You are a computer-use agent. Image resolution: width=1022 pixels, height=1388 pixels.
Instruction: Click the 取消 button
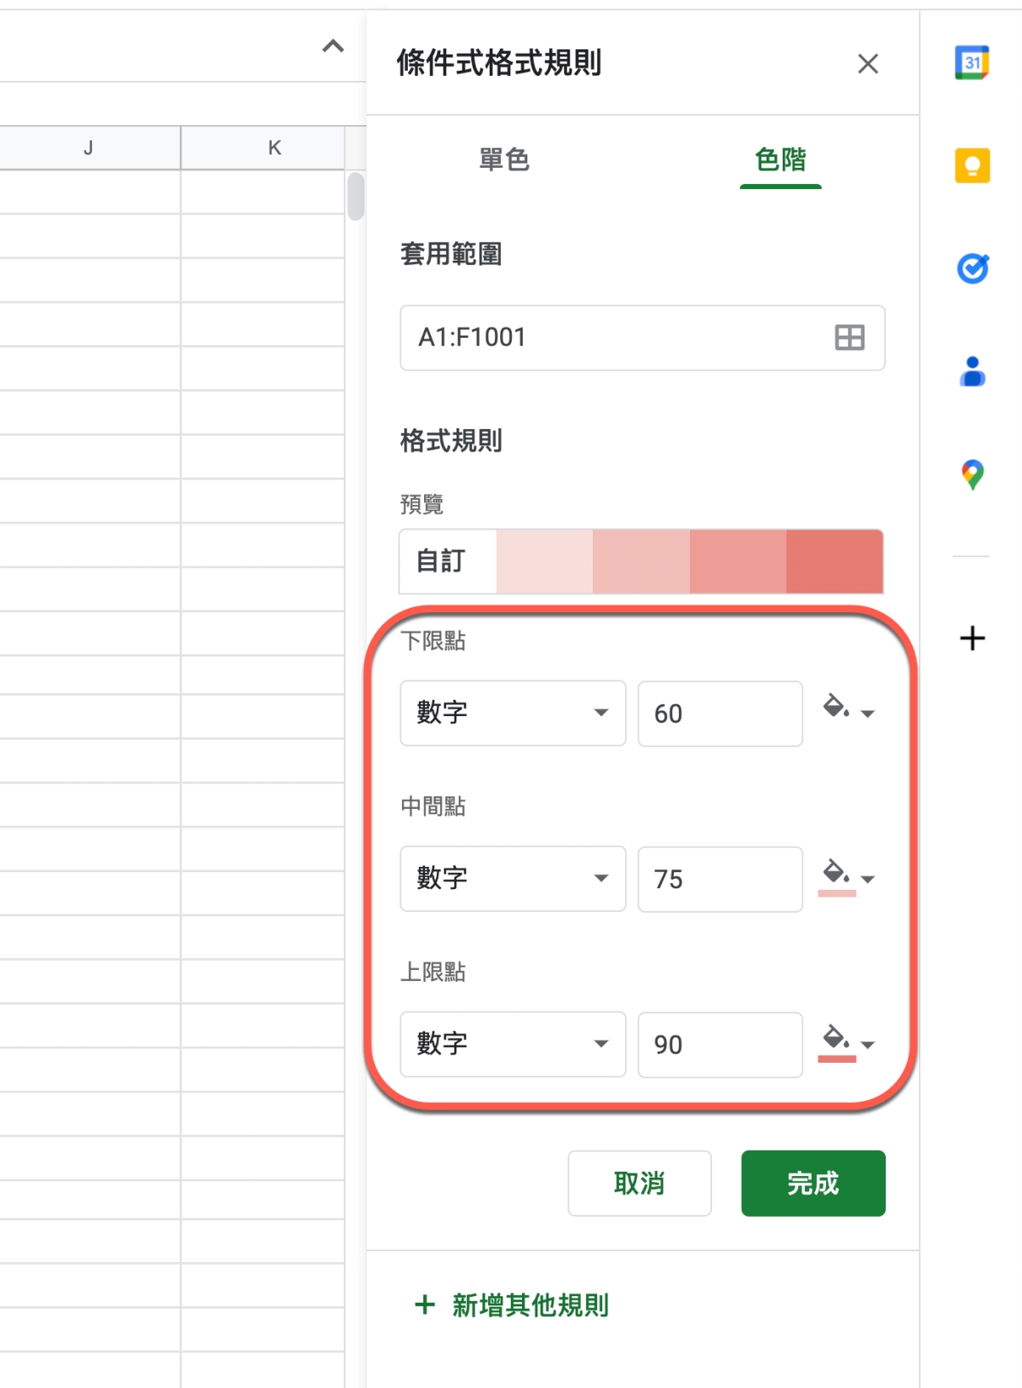639,1183
